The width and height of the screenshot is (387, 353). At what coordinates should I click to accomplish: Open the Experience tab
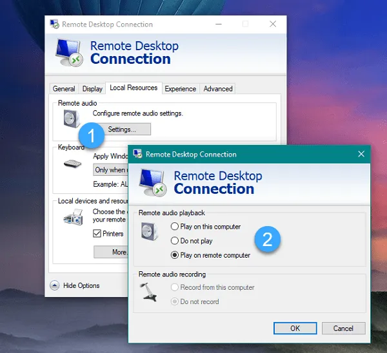[181, 89]
